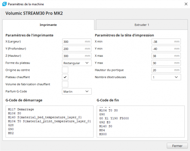Tick Volume de fabrication chauffant checkbox
Screen dimensions: 190x151
click(65, 84)
